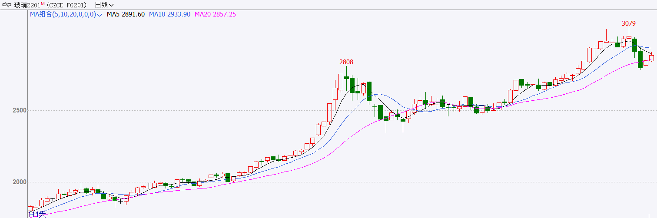Expand the MA组合(5,10,20,0,0,0) indicator dropdown
The width and height of the screenshot is (657, 218).
[66, 14]
